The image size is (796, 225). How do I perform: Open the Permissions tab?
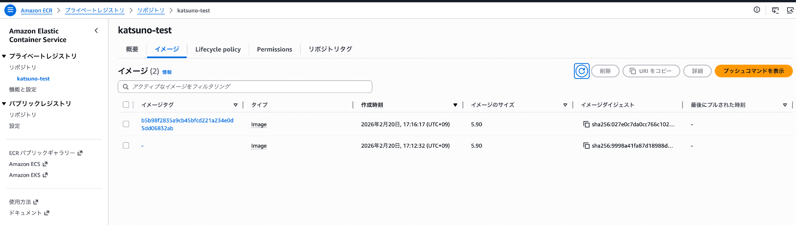274,49
